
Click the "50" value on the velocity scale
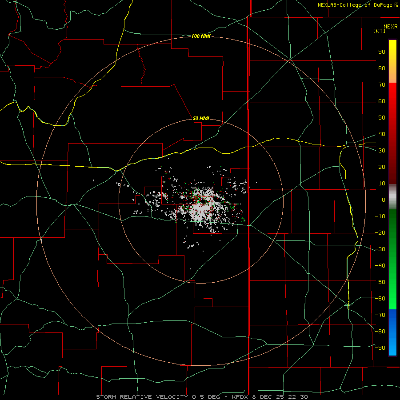pos(382,118)
